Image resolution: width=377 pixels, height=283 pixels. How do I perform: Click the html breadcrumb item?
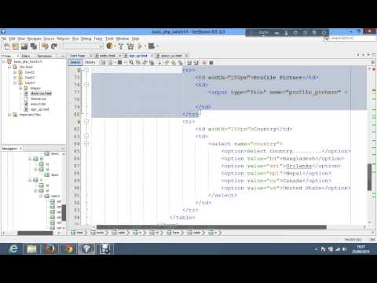click(77, 233)
